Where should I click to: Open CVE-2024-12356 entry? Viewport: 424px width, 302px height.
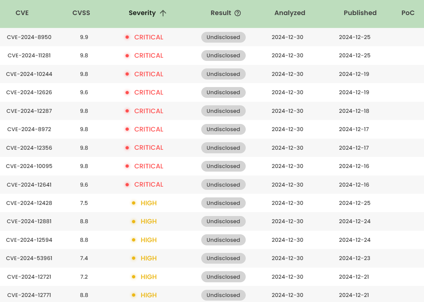click(x=29, y=148)
